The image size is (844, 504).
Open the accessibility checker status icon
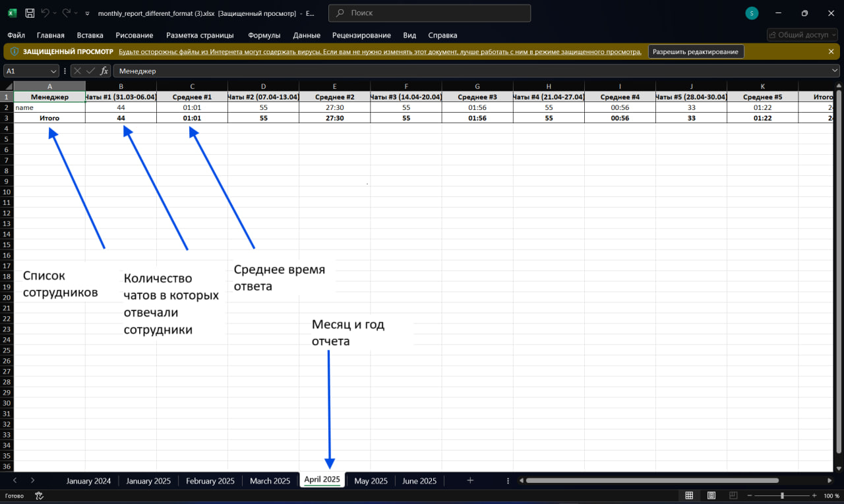click(x=39, y=496)
